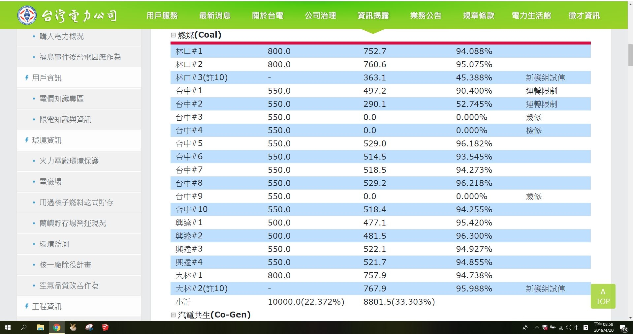Screen dimensions: 633x334
Task: Open the Windows Start menu
Action: coord(8,327)
